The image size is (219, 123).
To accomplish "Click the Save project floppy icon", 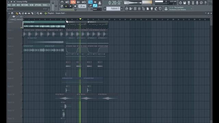I will [x=185, y=3].
